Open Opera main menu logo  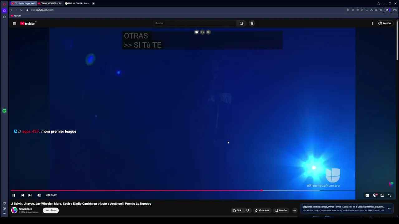click(x=4, y=4)
